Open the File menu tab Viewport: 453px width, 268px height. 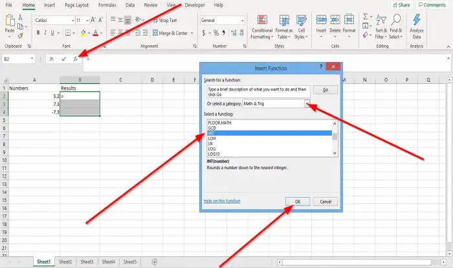tap(8, 5)
